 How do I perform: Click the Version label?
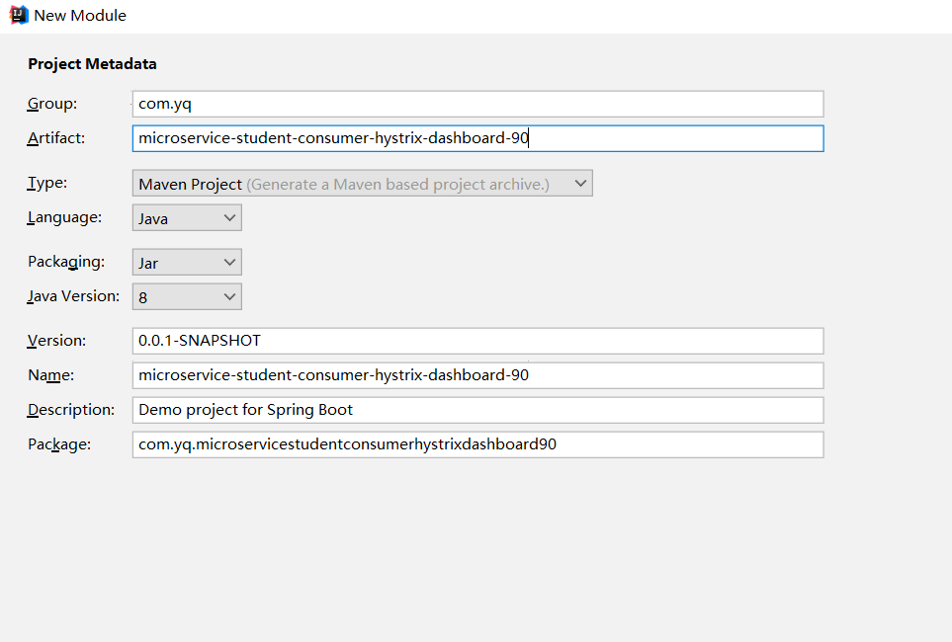coord(57,341)
